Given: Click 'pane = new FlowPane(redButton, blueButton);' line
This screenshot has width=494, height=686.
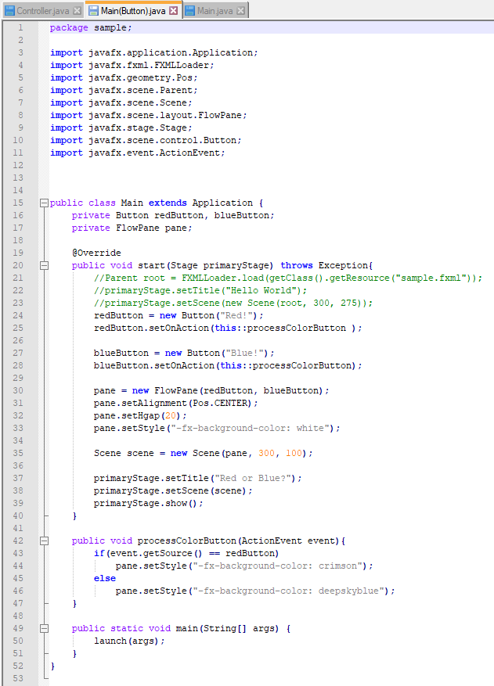Looking at the screenshot, I should [211, 390].
